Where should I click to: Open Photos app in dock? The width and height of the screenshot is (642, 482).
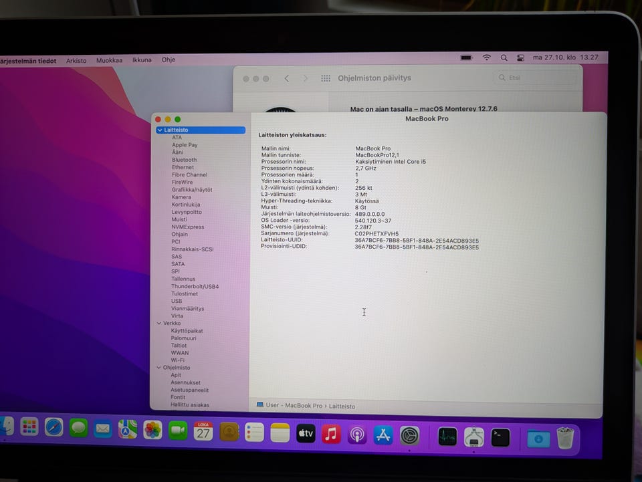[x=152, y=430]
